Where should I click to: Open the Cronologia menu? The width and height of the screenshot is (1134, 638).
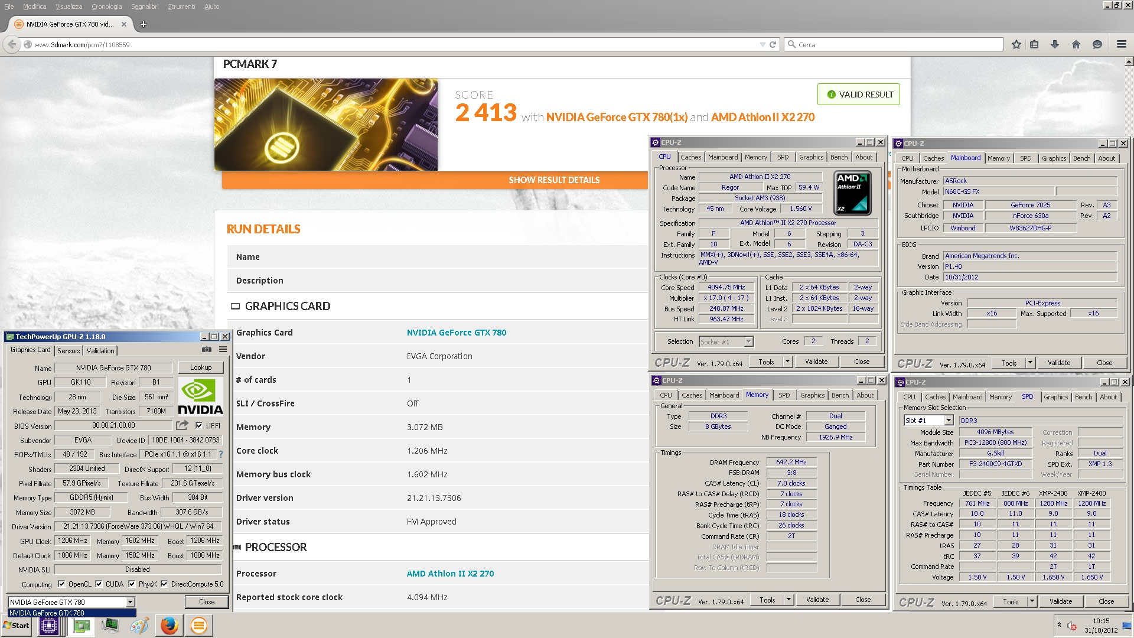[106, 6]
